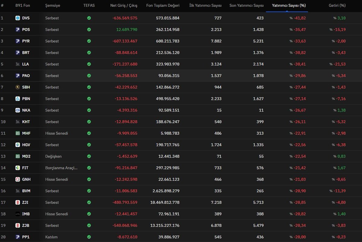The height and width of the screenshot is (242, 362).
Task: Sort by Getiri (%) column header
Action: click(x=337, y=6)
